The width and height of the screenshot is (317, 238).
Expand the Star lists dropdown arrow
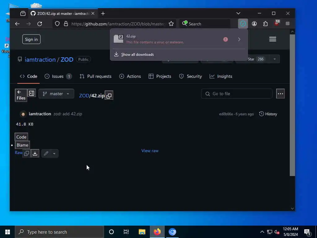point(275,59)
